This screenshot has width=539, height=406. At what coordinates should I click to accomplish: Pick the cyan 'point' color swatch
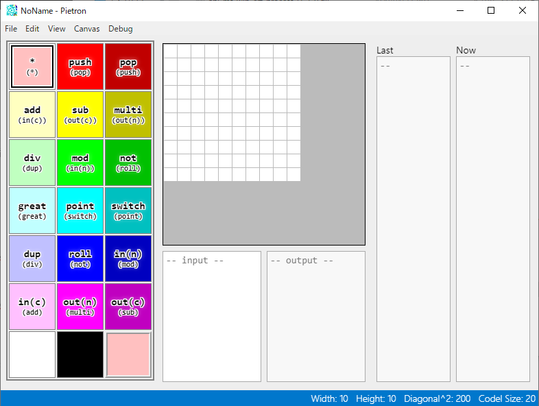80,211
